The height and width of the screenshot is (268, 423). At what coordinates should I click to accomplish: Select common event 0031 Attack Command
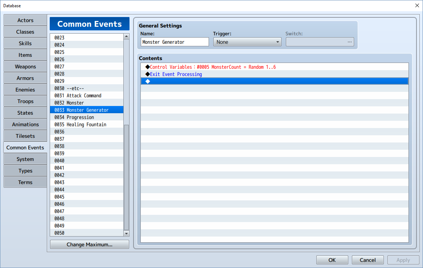(87, 95)
